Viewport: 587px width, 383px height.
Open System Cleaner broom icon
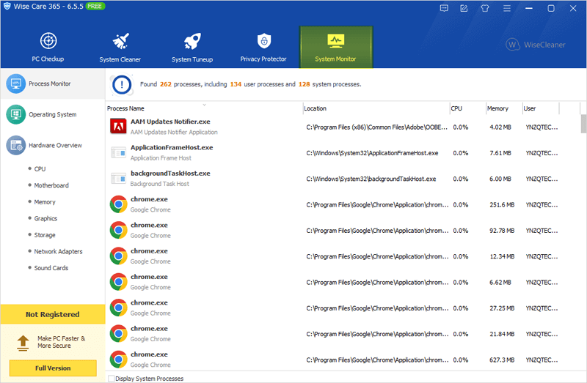click(x=120, y=41)
